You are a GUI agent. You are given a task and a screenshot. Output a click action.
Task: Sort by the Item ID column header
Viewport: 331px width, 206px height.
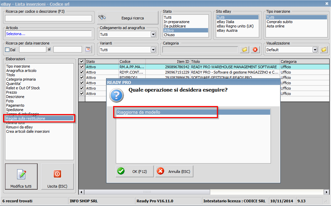coord(168,62)
